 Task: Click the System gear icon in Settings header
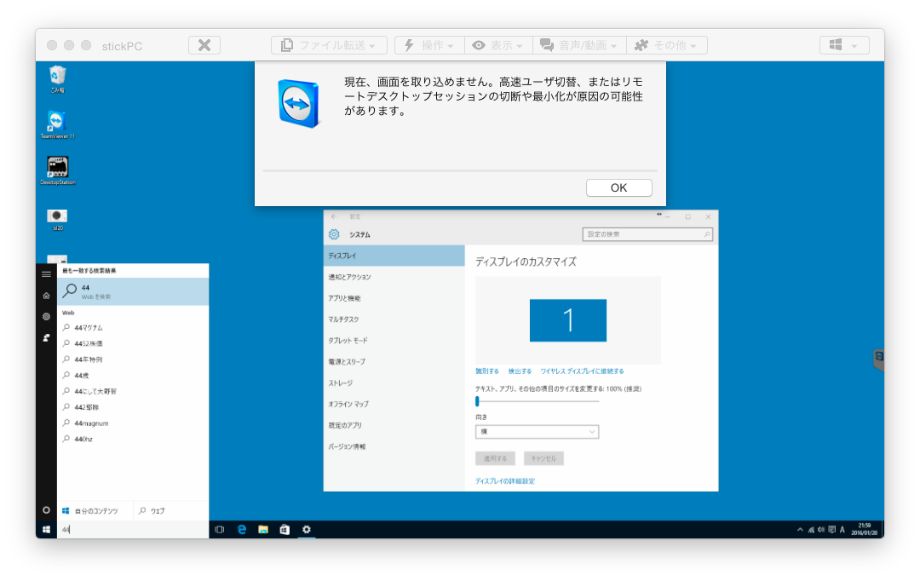[334, 235]
